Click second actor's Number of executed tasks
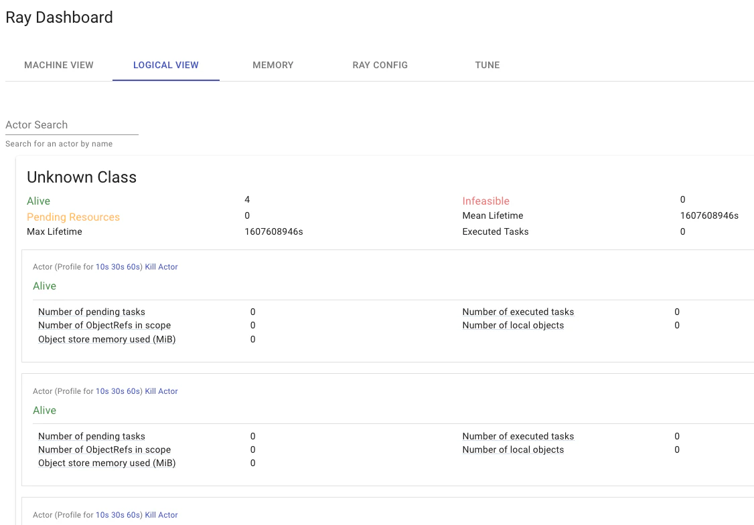 coord(518,437)
